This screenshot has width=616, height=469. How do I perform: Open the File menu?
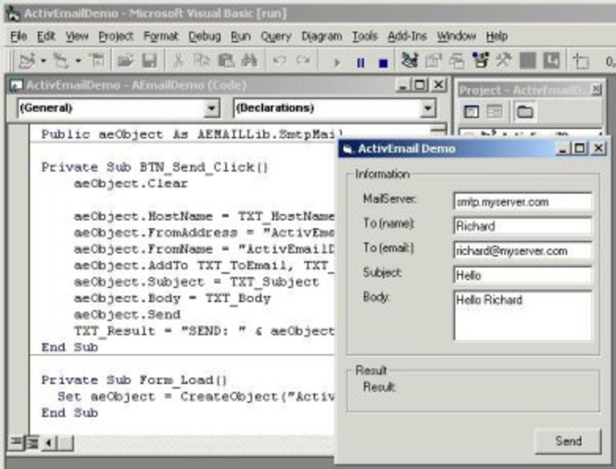pyautogui.click(x=19, y=36)
